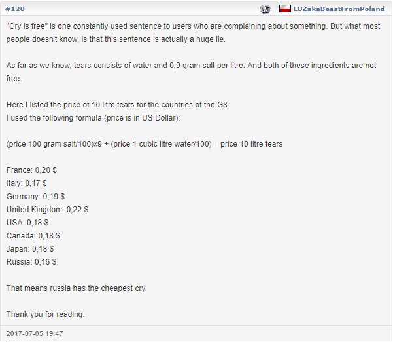Click the sentence about 0,9 gram salt
This screenshot has height=342, width=393.
point(191,72)
